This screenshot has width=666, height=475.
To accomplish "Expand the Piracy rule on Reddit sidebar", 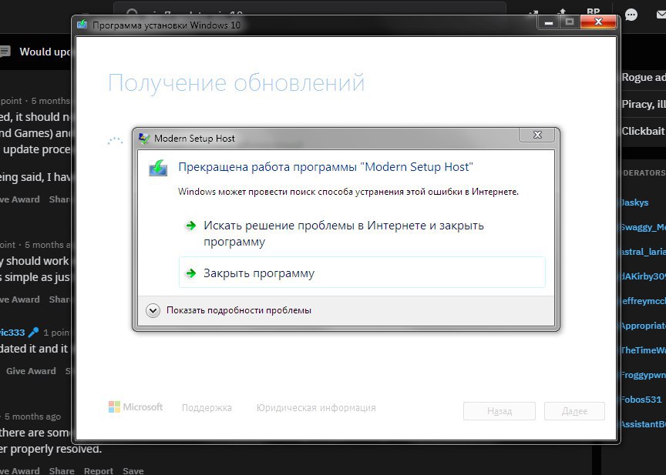I will point(644,105).
